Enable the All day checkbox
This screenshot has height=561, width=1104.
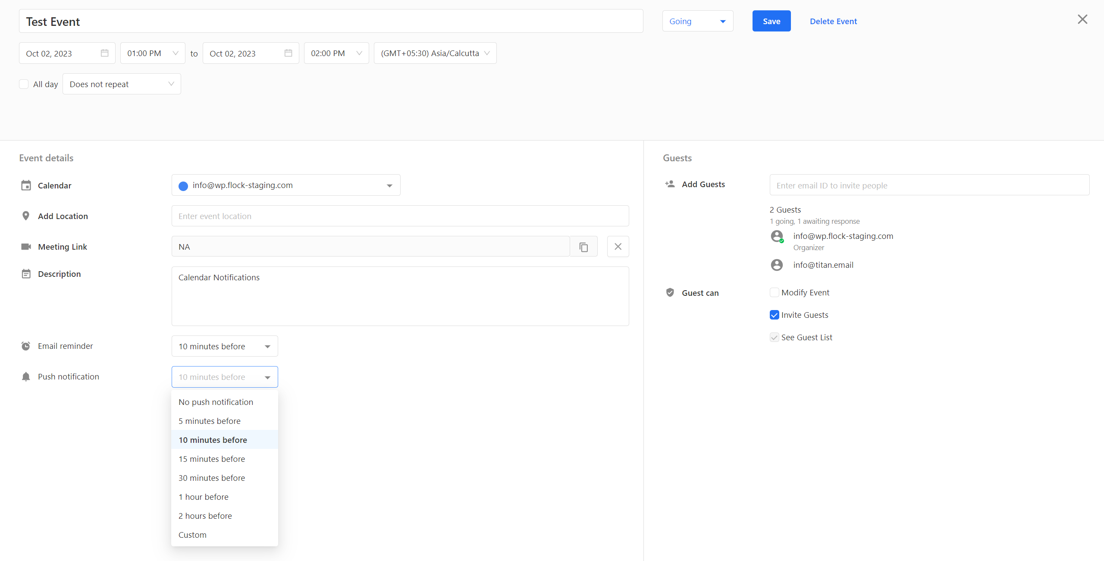[x=24, y=84]
